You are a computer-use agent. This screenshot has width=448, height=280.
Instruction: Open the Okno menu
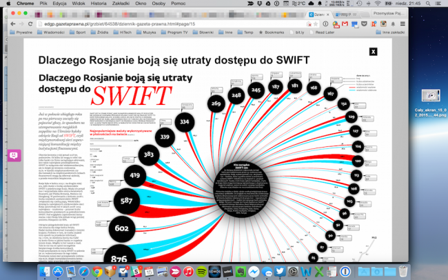pos(141,3)
